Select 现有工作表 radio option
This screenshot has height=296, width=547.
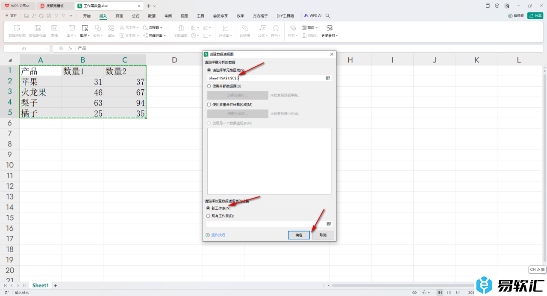(x=209, y=216)
